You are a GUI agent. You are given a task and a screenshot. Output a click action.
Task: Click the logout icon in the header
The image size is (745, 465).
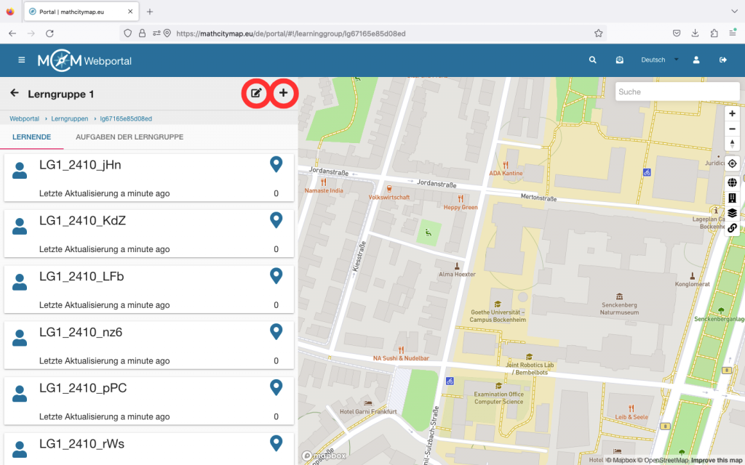pos(723,60)
